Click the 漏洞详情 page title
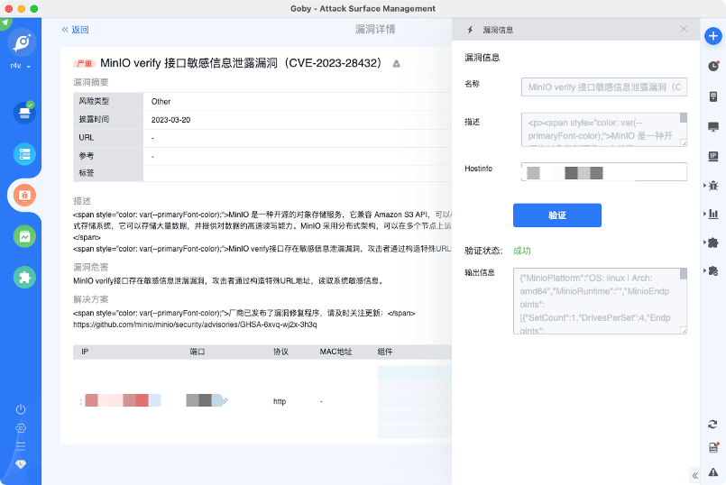 pos(375,30)
